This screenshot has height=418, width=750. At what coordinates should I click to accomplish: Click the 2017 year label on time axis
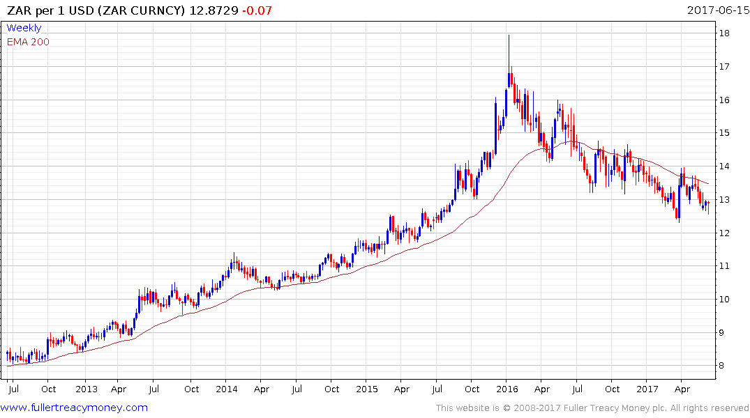[647, 389]
